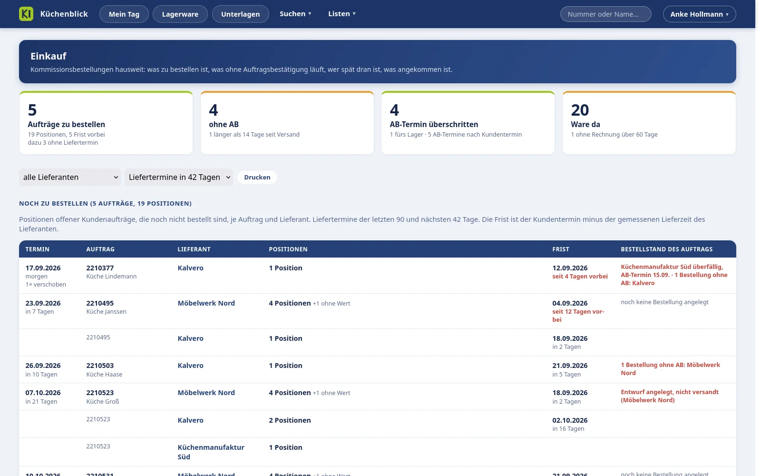This screenshot has width=761, height=476.
Task: Focus the Nummer oder Name search field
Action: point(606,14)
